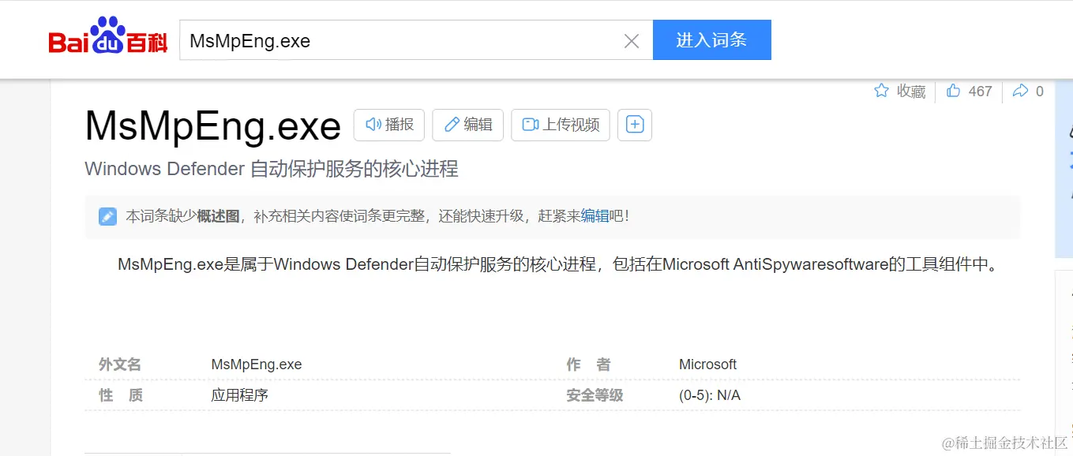Screen dimensions: 1073x456
Task: Click the star 收藏 favorite icon
Action: (x=882, y=91)
